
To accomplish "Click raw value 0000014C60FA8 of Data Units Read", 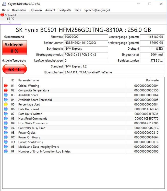I will (x=146, y=109).
